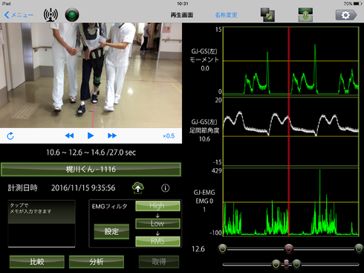The height and width of the screenshot is (273, 364).
Task: Tap the small red center zoom knob
Action: tap(286, 264)
